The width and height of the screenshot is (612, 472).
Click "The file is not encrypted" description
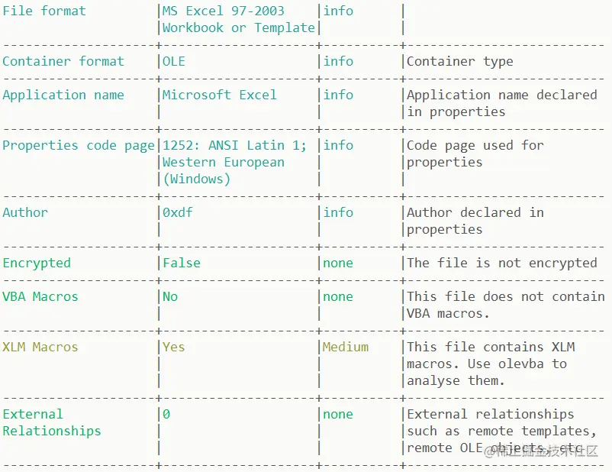pos(501,263)
